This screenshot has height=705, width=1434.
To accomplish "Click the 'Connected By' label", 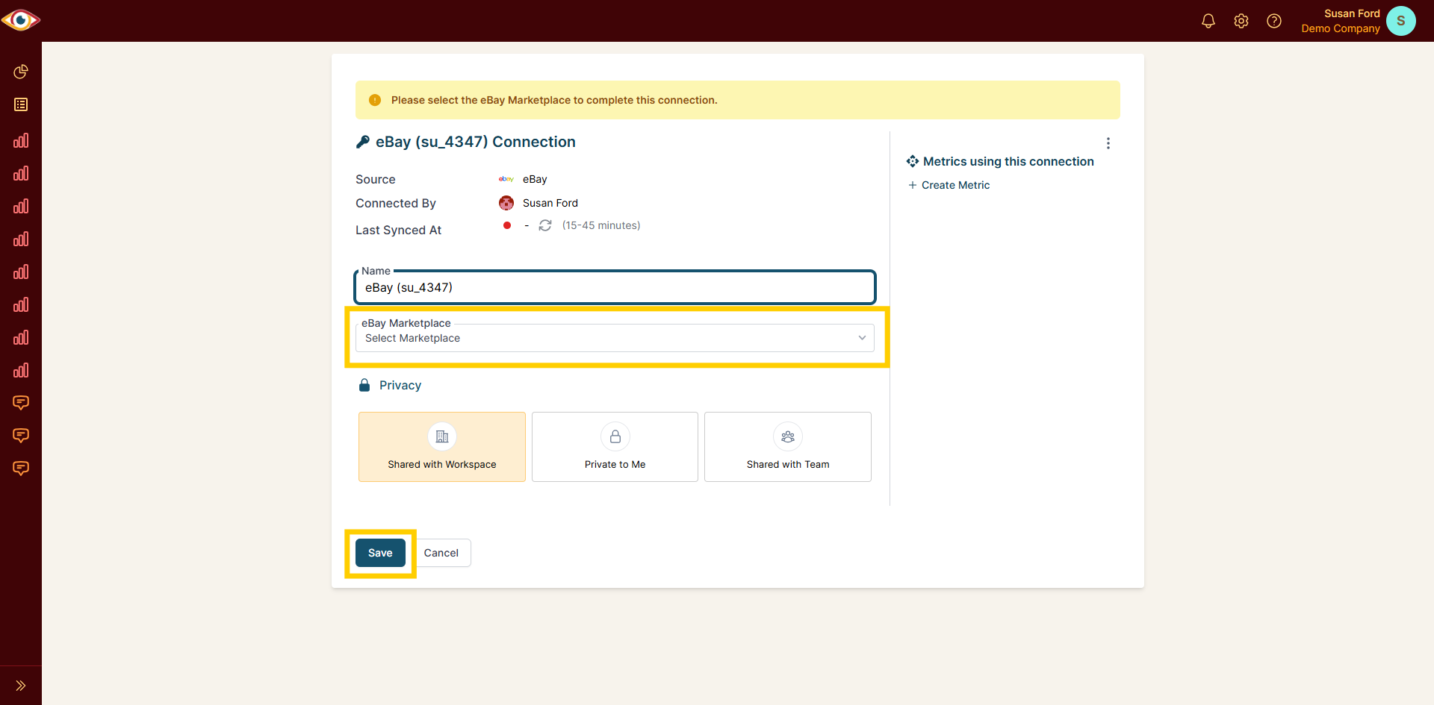I will [396, 203].
